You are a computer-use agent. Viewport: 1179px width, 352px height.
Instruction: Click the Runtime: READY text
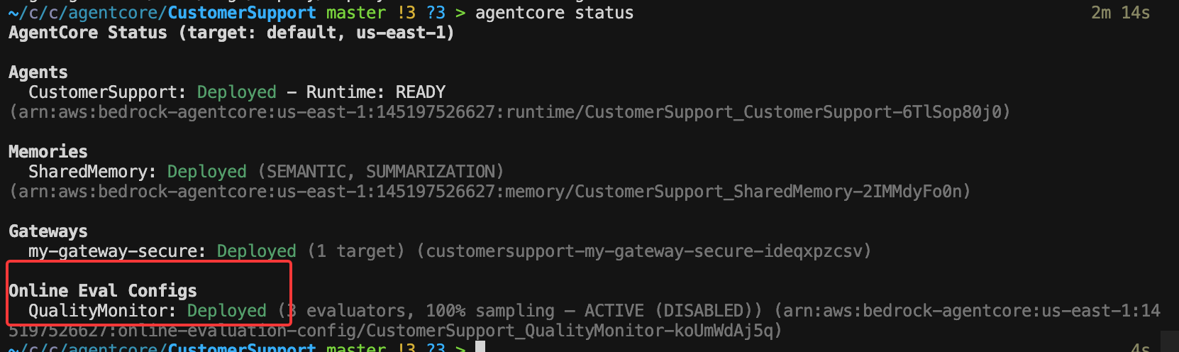click(375, 92)
